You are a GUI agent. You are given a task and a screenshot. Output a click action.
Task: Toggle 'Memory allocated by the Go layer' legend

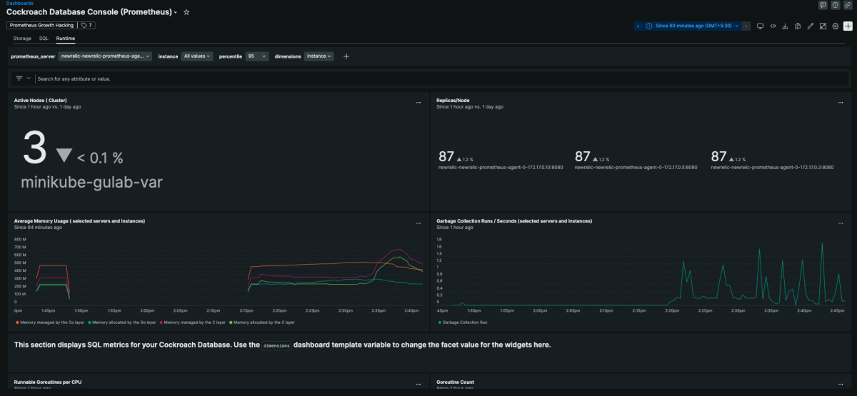pyautogui.click(x=123, y=323)
